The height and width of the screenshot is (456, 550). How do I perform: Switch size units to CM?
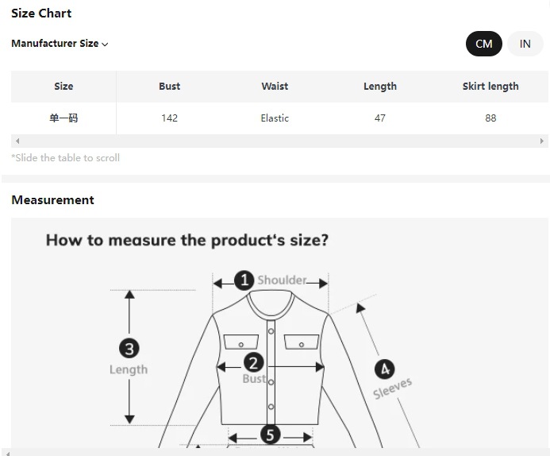coord(483,44)
